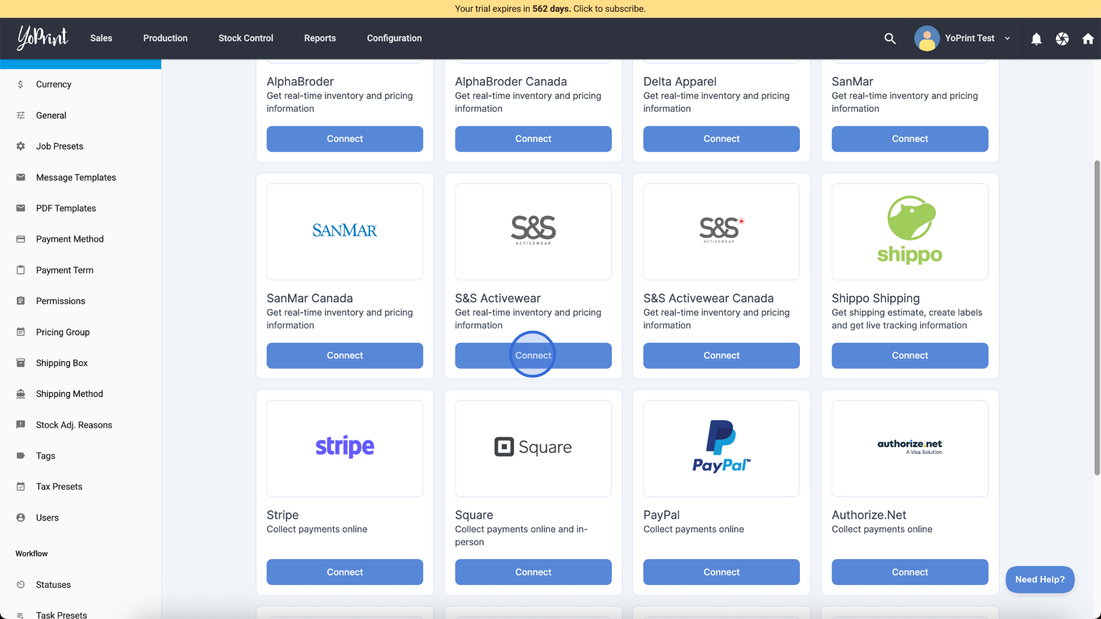Open Task Presets in sidebar
Screen dimensions: 1101x619
pyautogui.click(x=61, y=614)
